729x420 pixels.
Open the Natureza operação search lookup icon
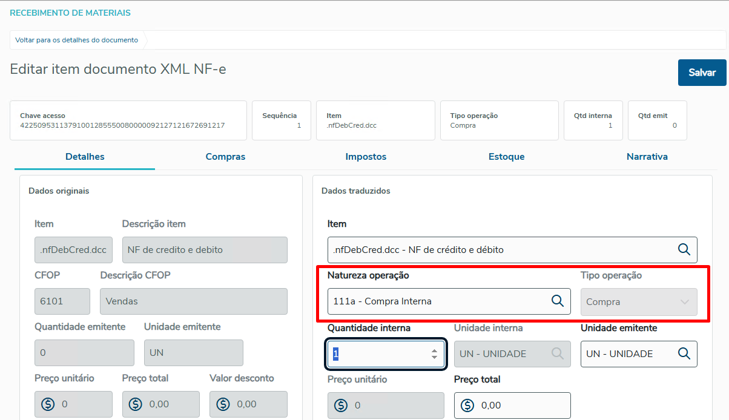point(557,301)
